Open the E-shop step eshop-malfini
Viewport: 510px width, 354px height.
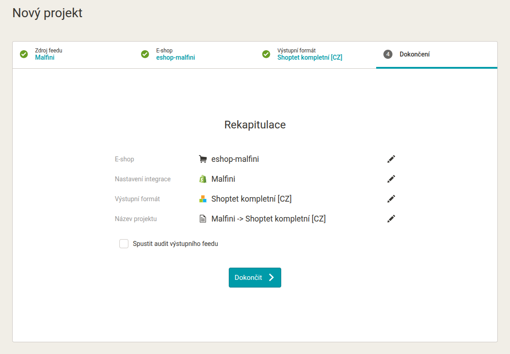[x=194, y=55]
